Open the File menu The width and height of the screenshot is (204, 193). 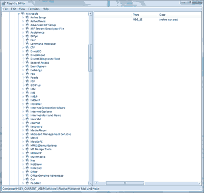[x=6, y=9]
